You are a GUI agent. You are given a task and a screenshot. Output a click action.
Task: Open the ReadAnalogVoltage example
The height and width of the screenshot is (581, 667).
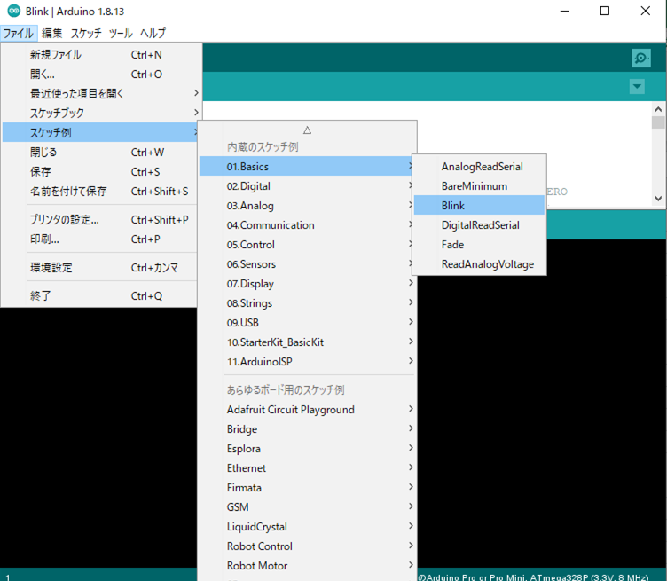(x=479, y=264)
